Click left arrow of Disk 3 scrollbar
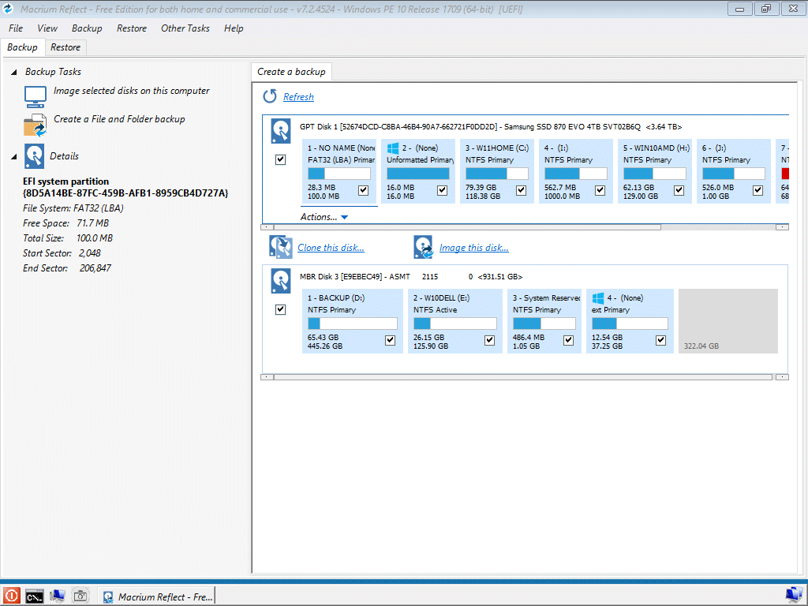This screenshot has width=808, height=606. pos(267,377)
